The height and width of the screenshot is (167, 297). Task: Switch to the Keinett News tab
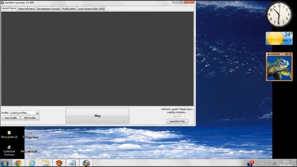[9, 8]
